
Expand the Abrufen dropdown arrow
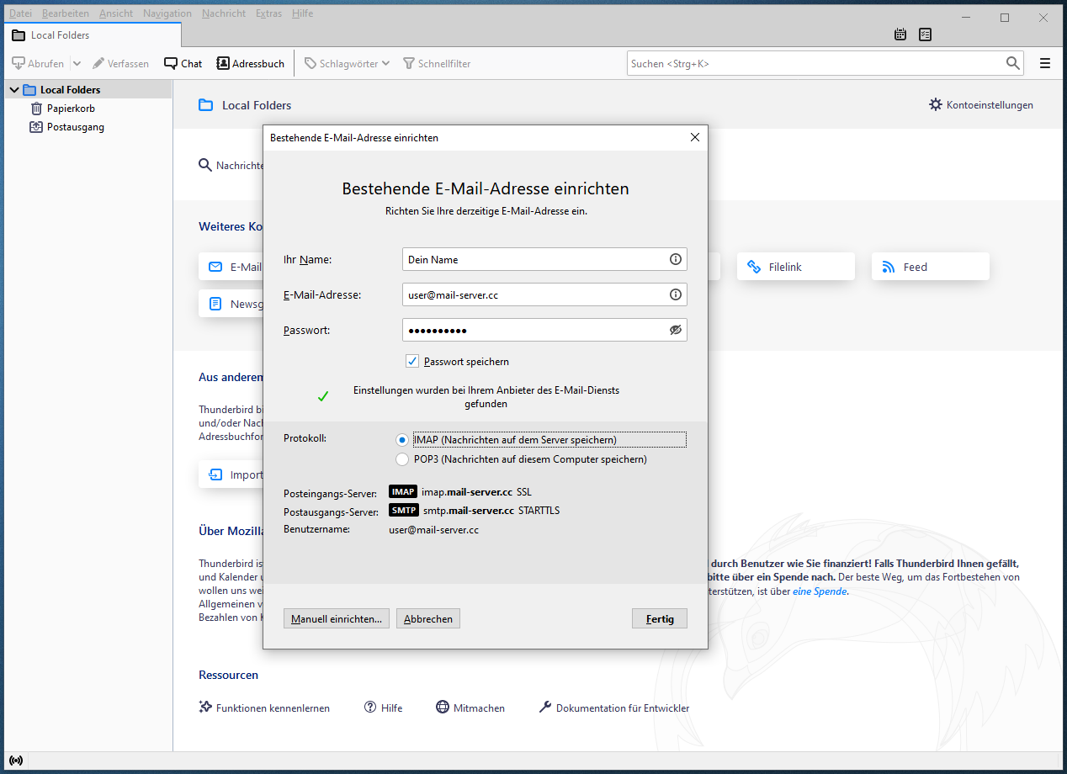point(77,63)
